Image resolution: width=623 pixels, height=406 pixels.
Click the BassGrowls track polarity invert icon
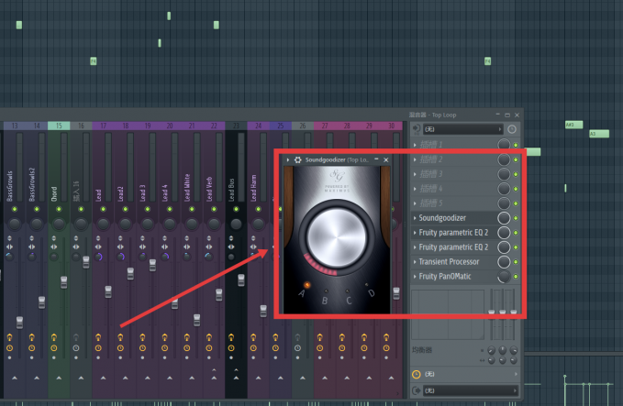(9, 238)
